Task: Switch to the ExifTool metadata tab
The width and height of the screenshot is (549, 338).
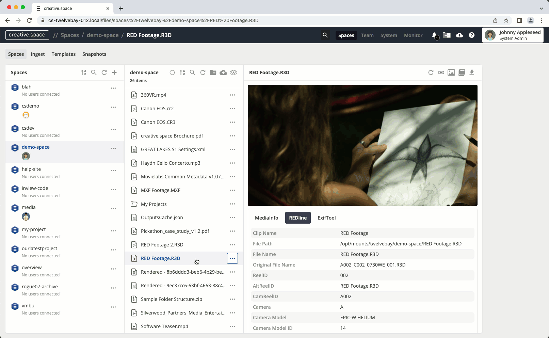Action: click(x=326, y=218)
